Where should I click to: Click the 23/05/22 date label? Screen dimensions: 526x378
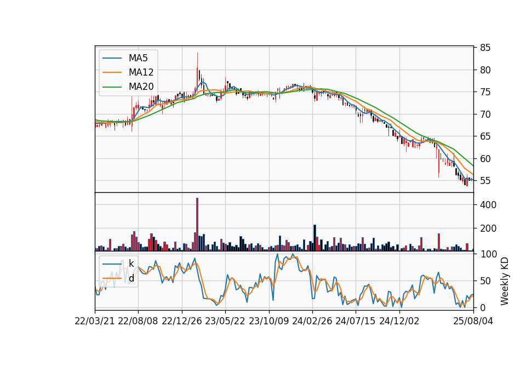(225, 321)
